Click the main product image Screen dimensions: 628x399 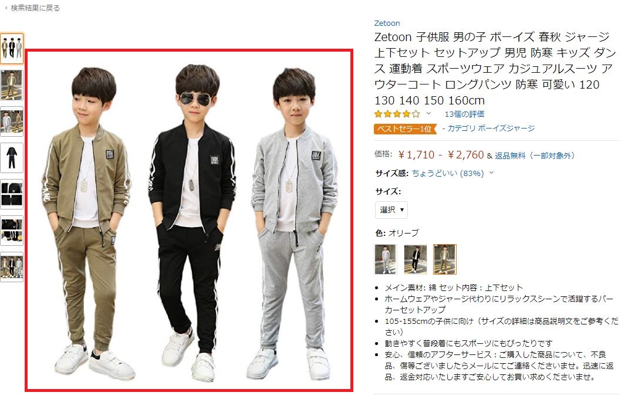[189, 221]
